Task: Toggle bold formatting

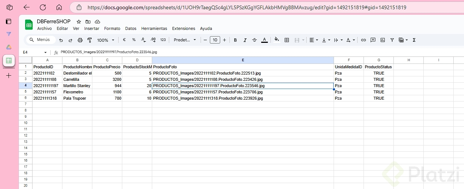Action: click(x=235, y=40)
